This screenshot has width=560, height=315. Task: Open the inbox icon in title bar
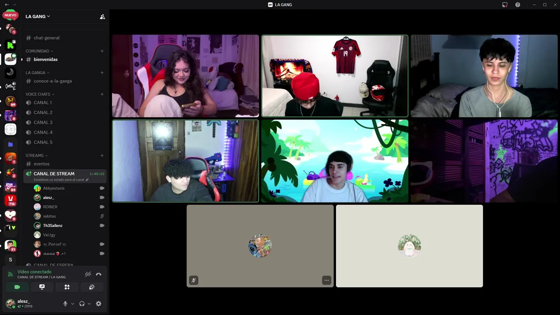[505, 4]
